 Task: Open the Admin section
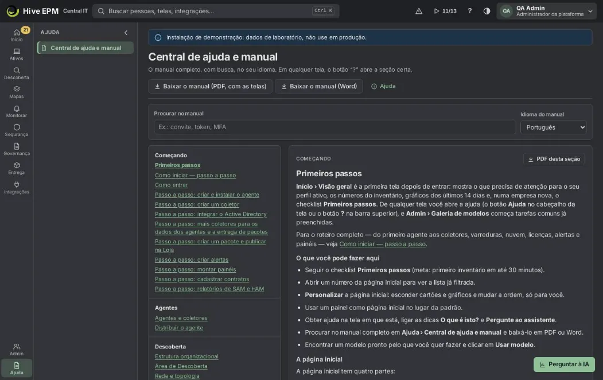pyautogui.click(x=17, y=350)
